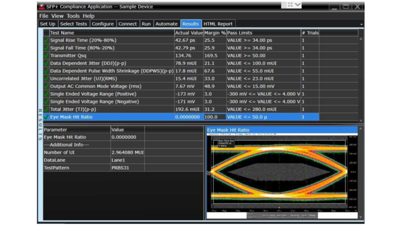Switch to the Connect tab
Image resolution: width=401 pixels, height=225 pixels.
(x=128, y=24)
